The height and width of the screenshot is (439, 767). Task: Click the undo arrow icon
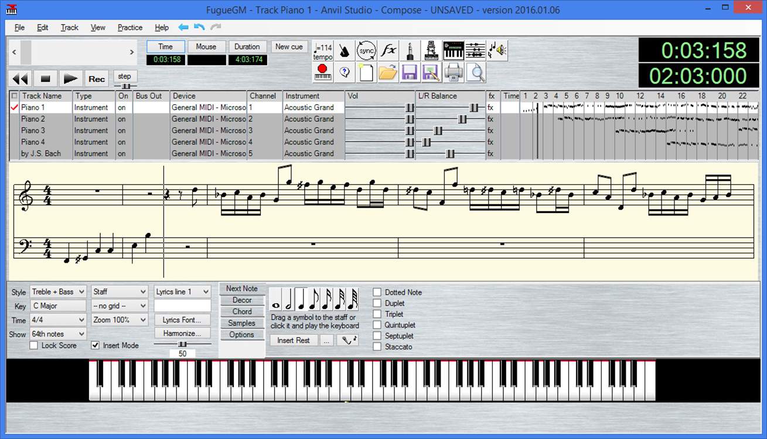(x=199, y=27)
